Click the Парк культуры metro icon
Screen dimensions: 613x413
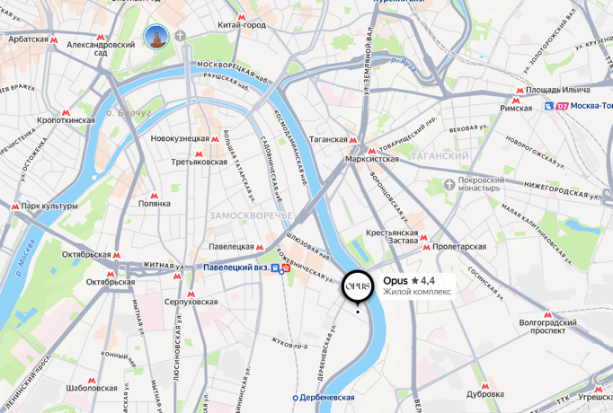15,206
